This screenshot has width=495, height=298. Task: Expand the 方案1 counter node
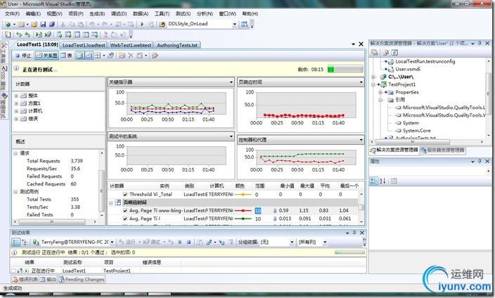[16, 103]
